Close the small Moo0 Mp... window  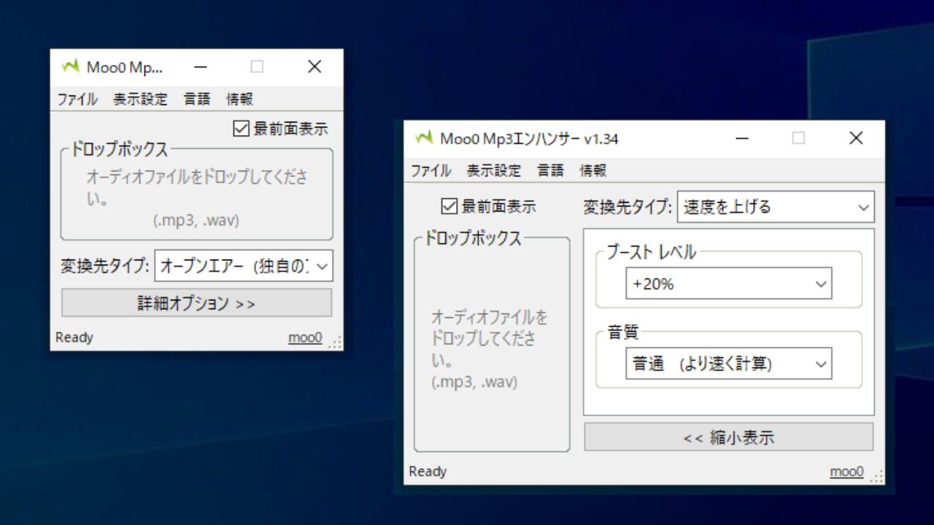coord(314,67)
